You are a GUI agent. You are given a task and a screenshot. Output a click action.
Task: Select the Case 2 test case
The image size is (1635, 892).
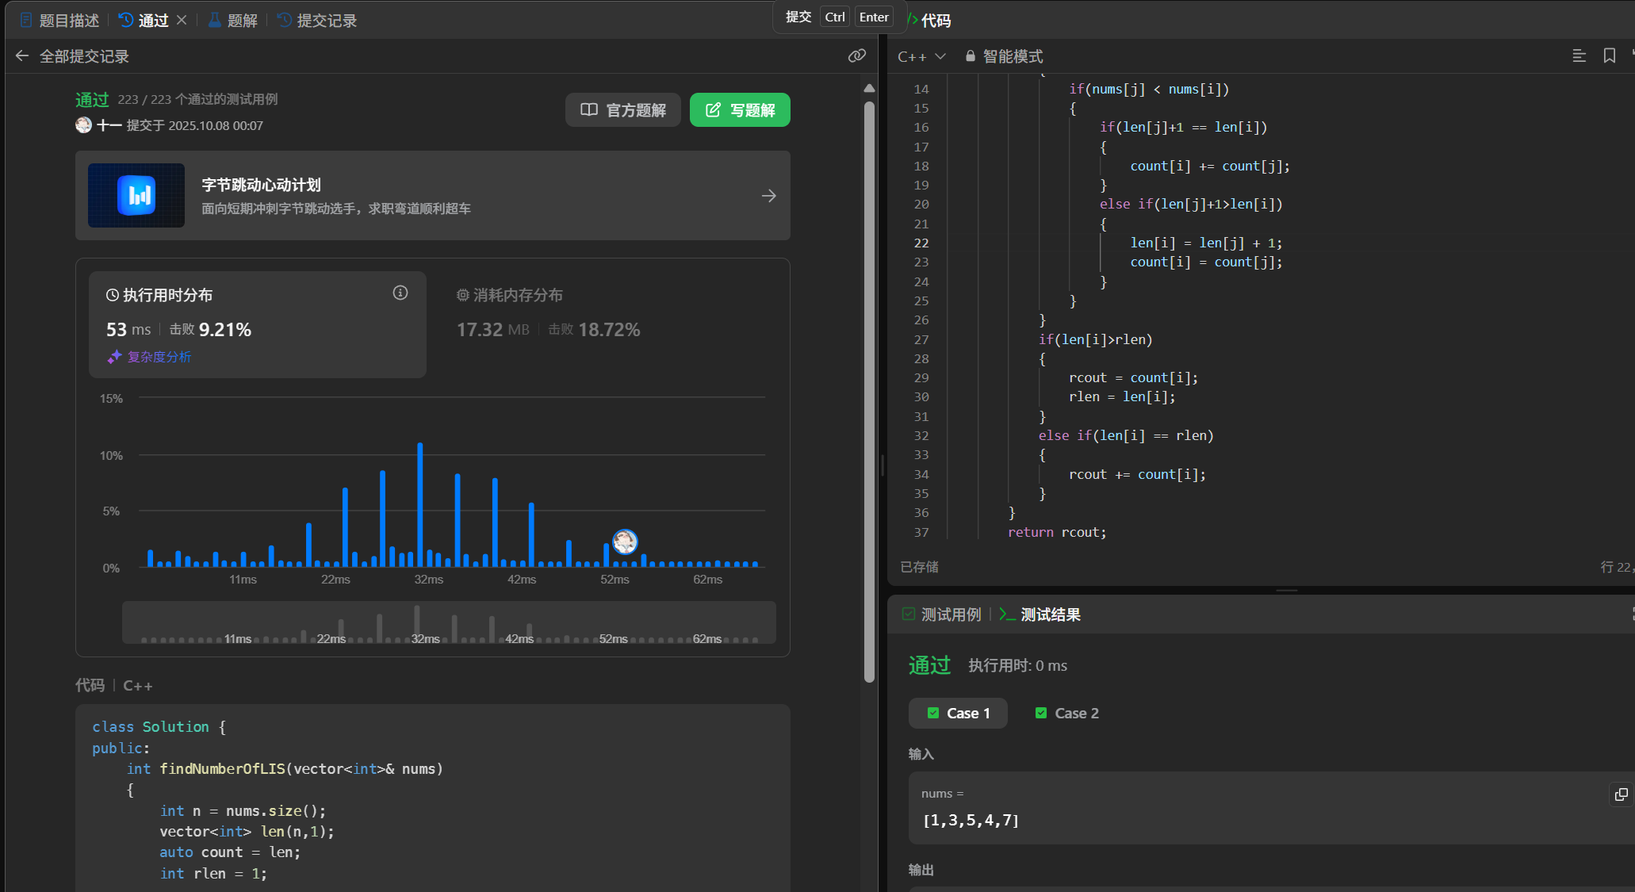tap(1067, 713)
